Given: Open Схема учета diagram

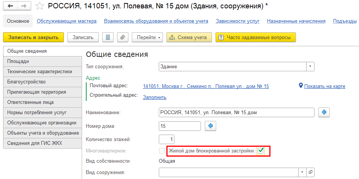Looking at the screenshot, I should [188, 37].
